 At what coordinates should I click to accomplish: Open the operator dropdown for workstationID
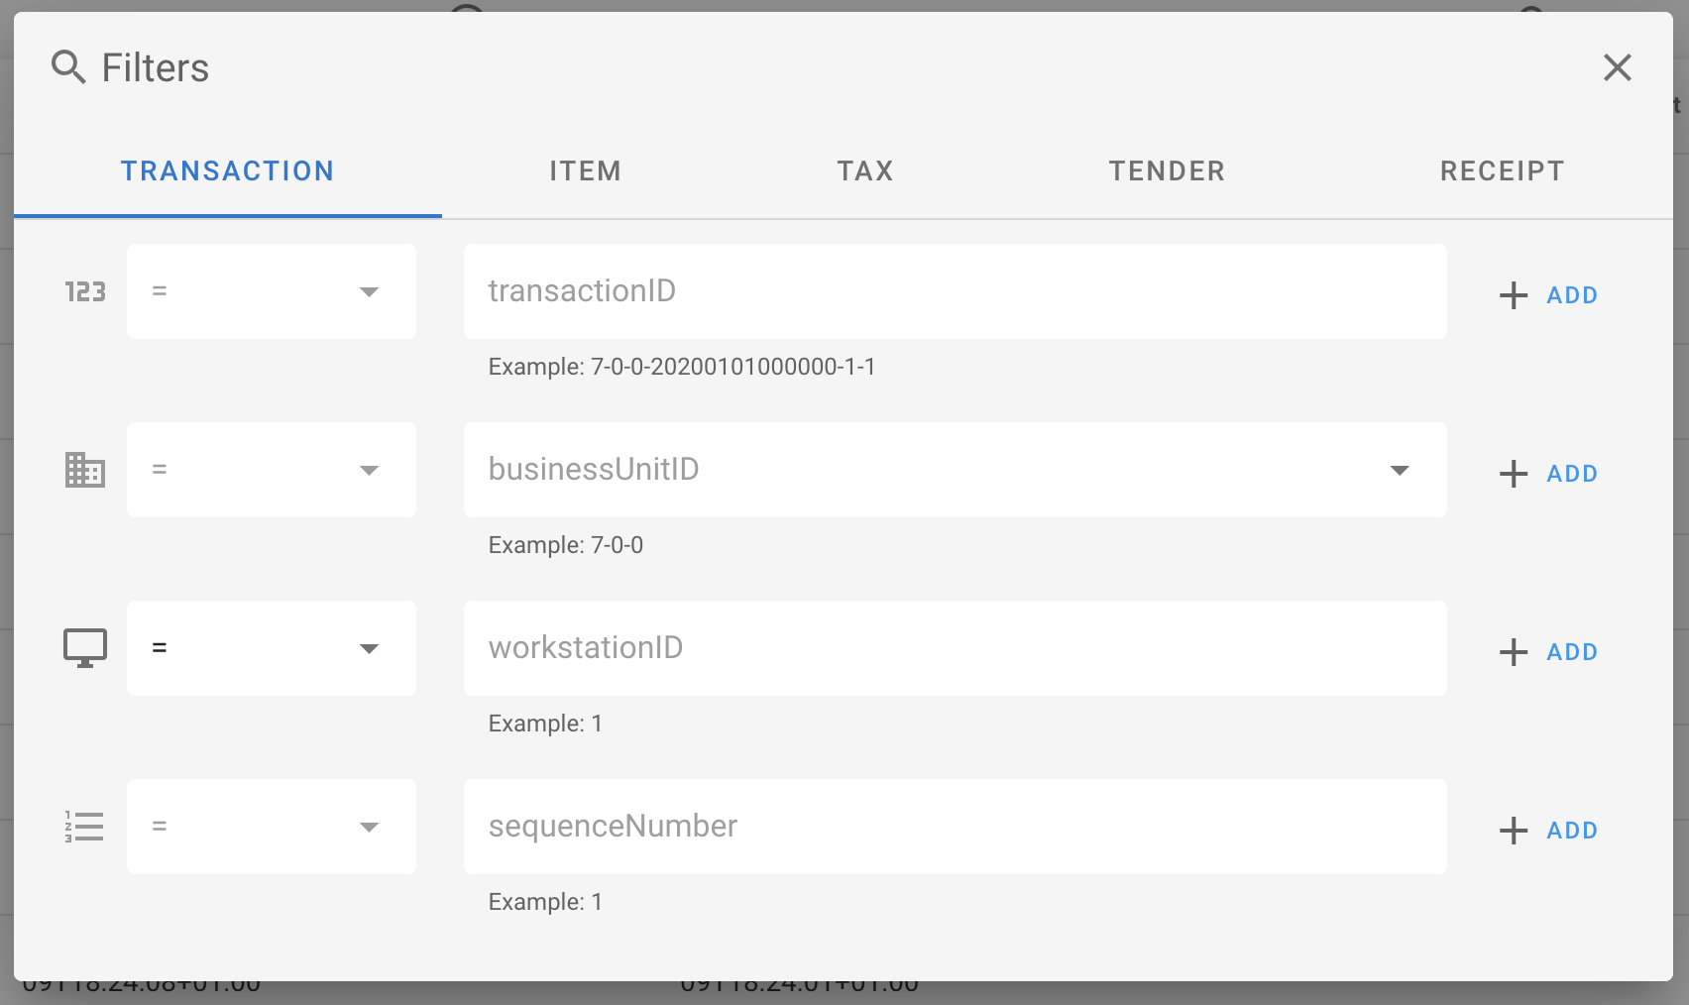pyautogui.click(x=271, y=648)
